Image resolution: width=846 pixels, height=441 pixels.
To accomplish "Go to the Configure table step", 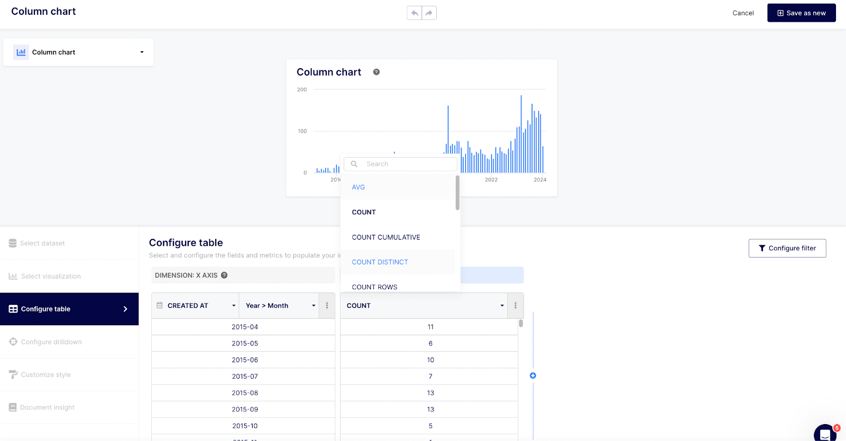I will coord(69,309).
